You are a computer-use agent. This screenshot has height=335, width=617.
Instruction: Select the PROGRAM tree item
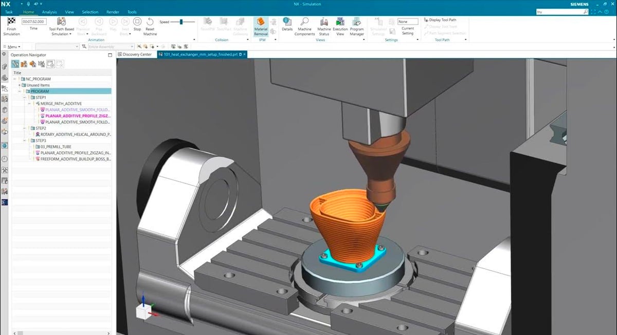(x=40, y=91)
